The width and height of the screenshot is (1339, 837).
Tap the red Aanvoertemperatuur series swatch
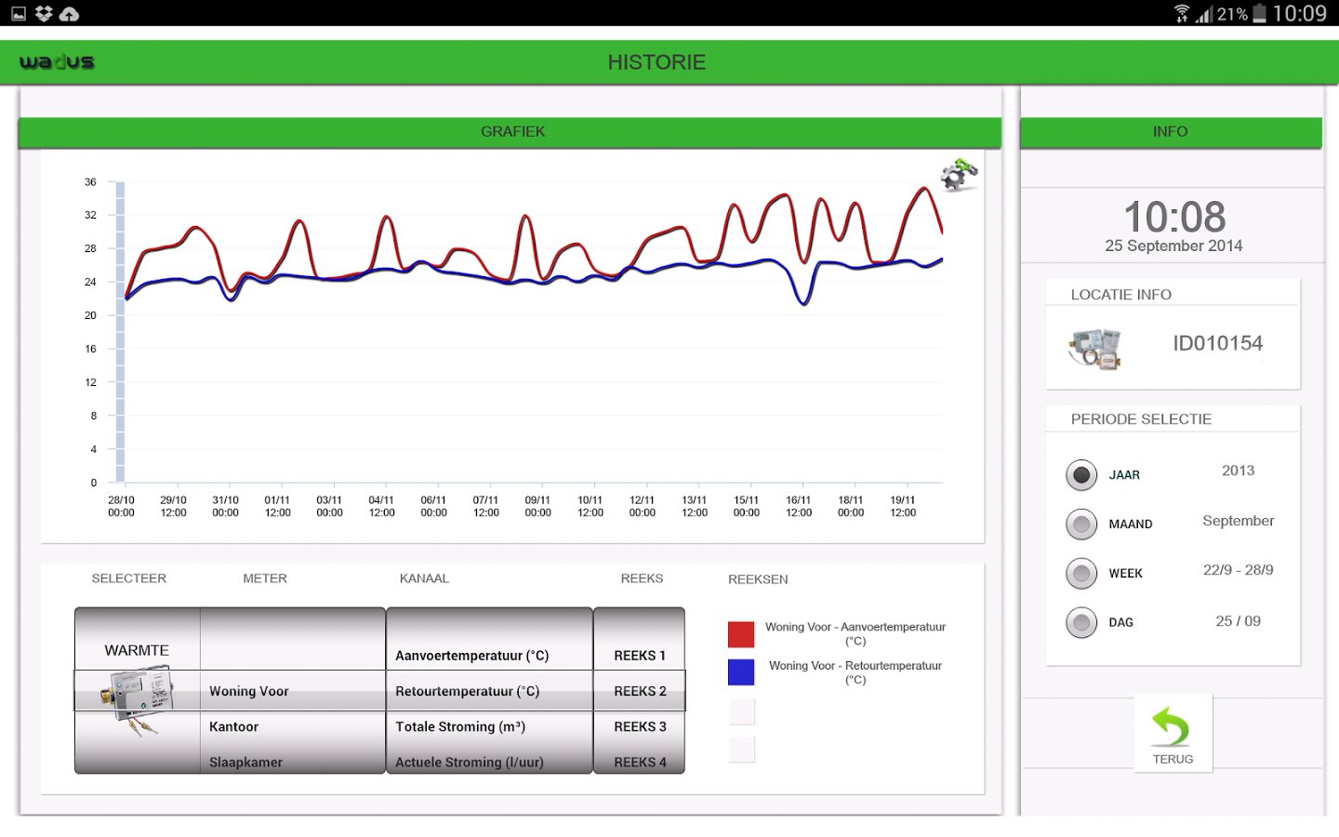point(741,634)
